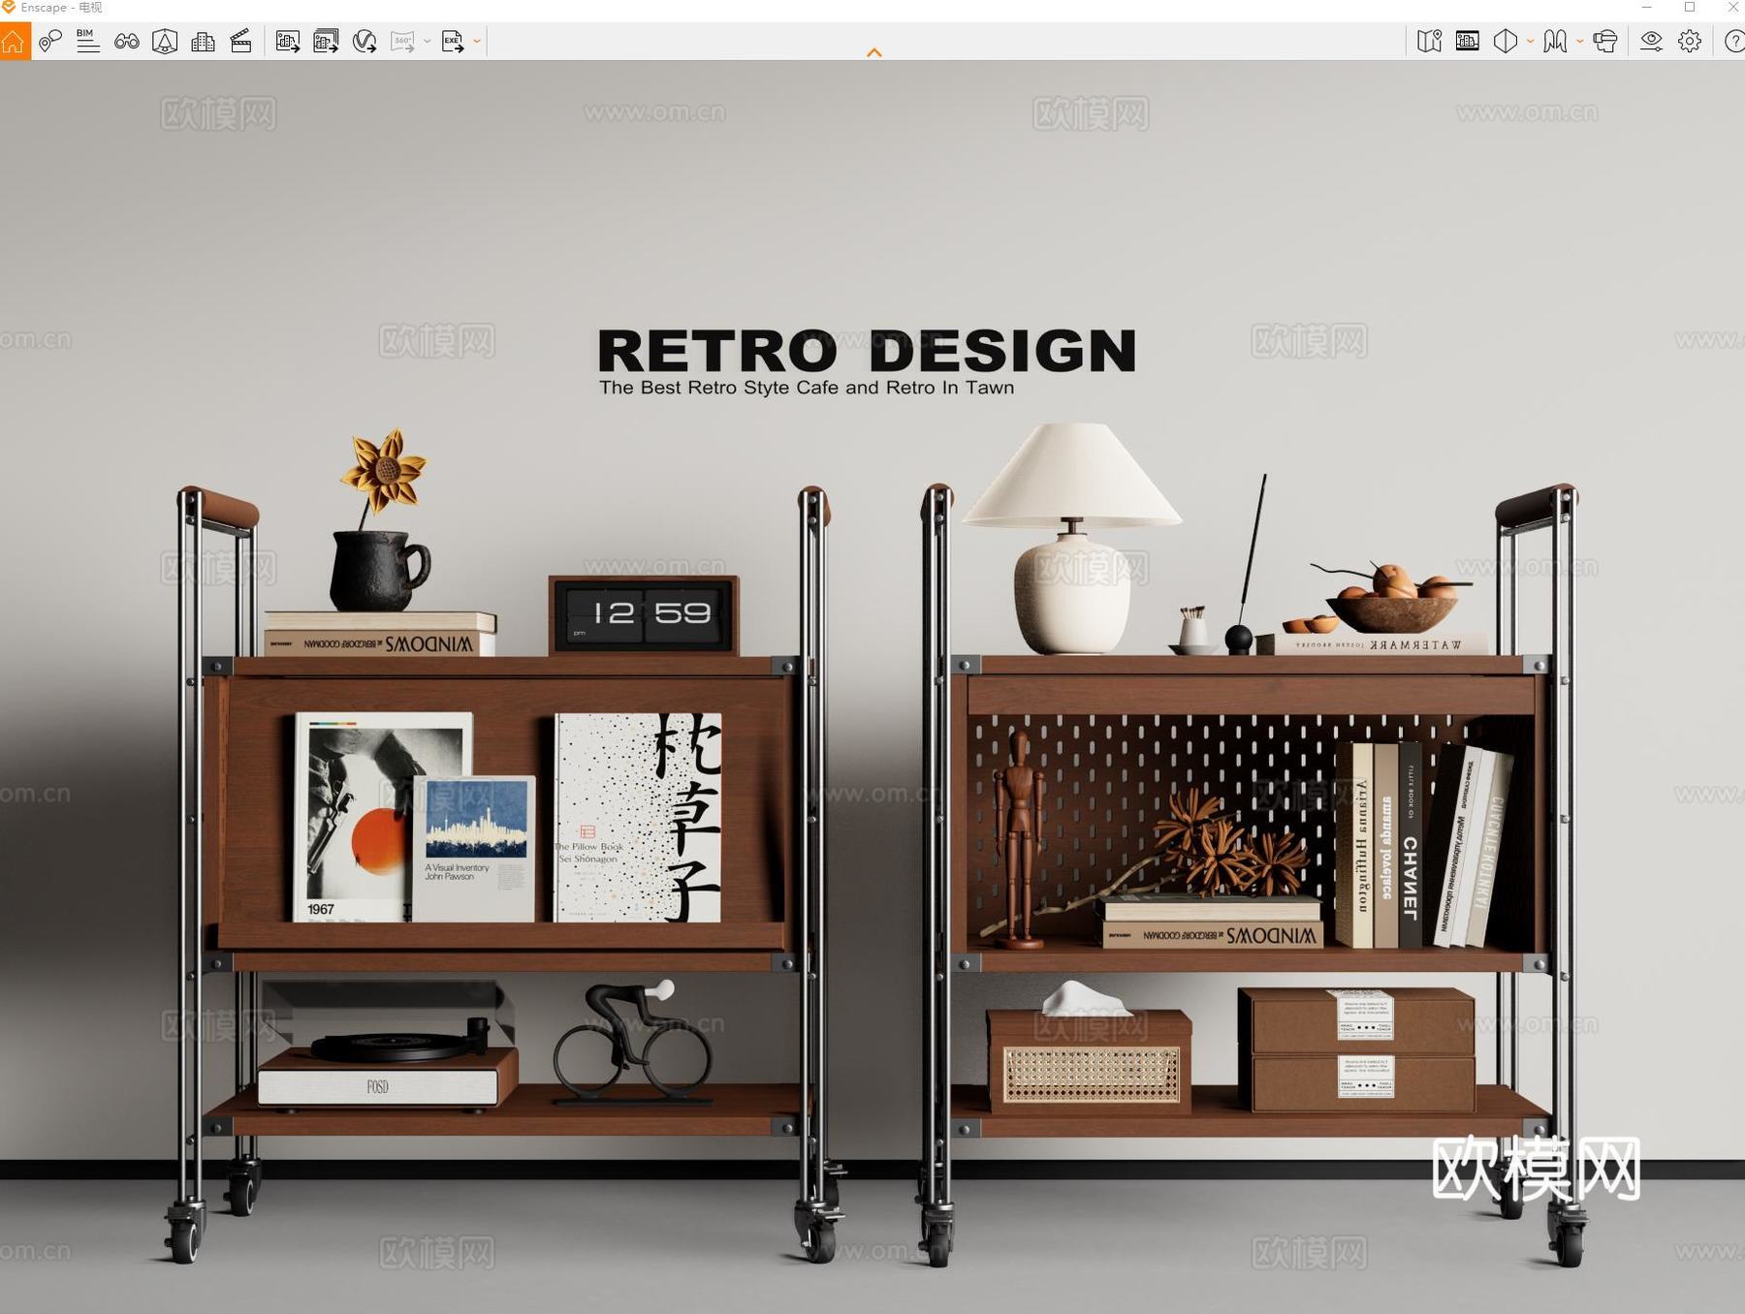This screenshot has height=1314, width=1745.
Task: Open General Settings gear icon
Action: (1690, 42)
